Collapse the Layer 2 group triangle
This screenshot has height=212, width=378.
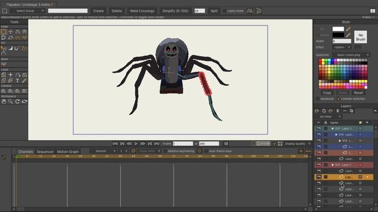(x=333, y=128)
